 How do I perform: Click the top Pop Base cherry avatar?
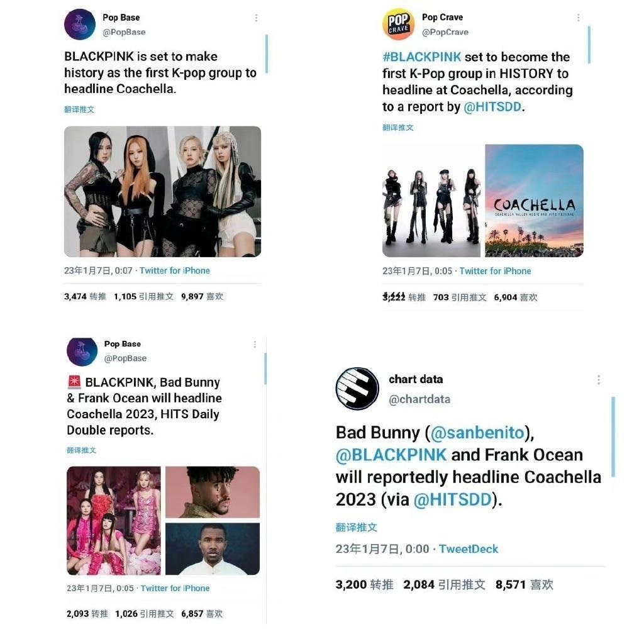tap(80, 25)
